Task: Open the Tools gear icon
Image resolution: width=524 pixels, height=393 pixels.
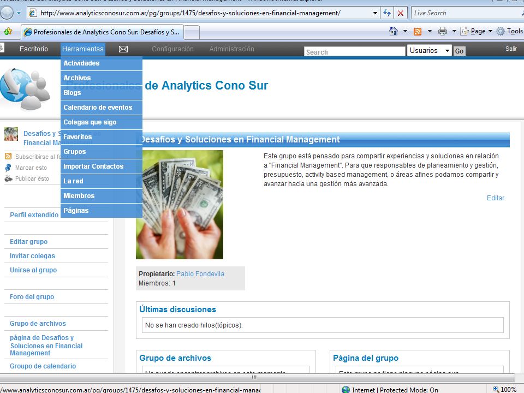Action: (x=501, y=32)
